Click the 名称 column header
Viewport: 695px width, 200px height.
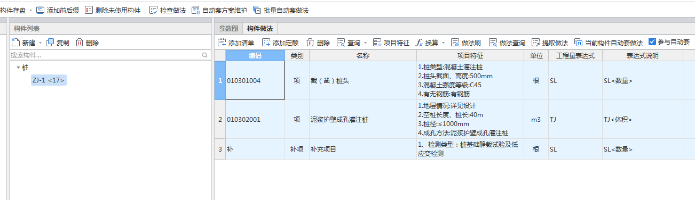pyautogui.click(x=363, y=55)
